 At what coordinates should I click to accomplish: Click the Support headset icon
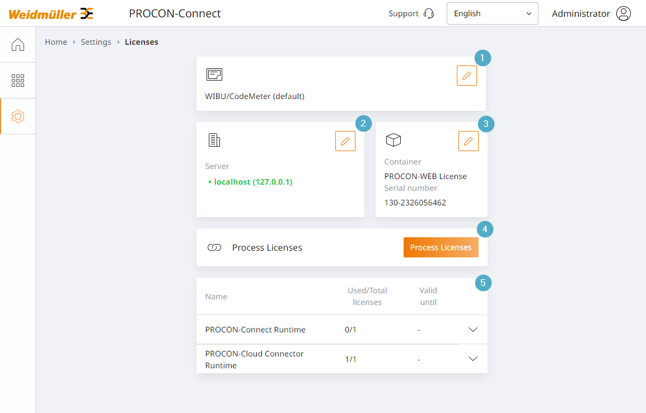click(429, 13)
